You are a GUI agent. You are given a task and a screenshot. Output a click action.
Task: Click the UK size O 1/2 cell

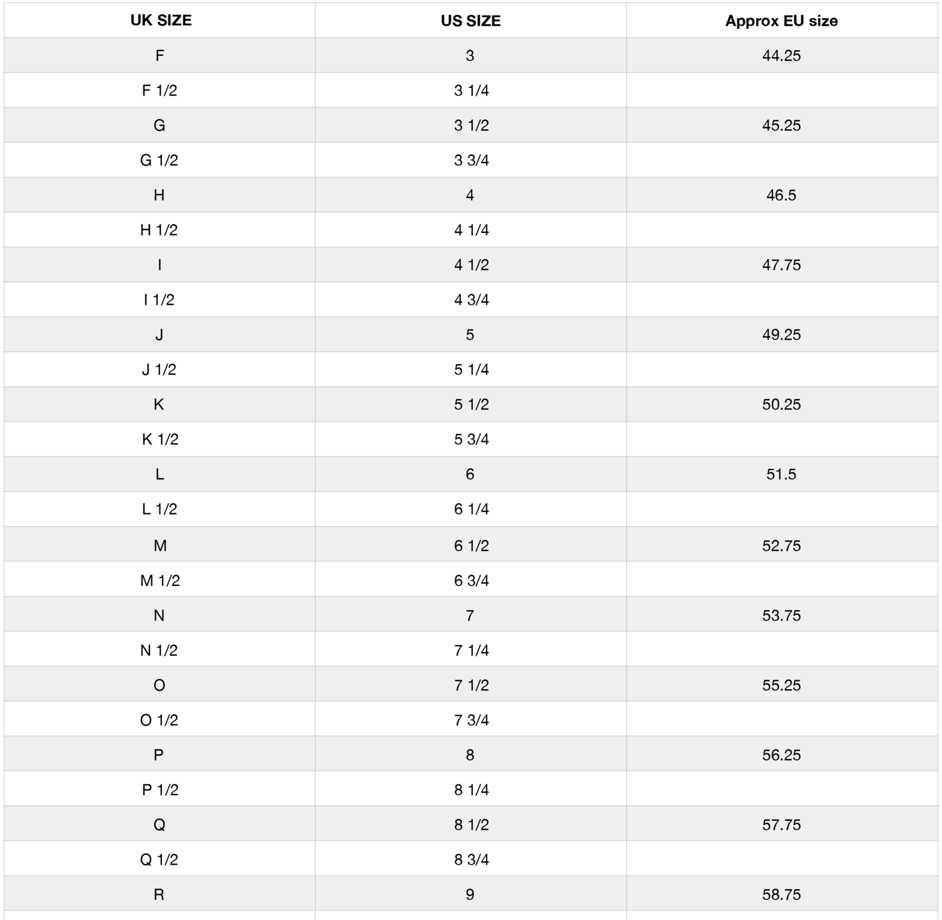pos(159,720)
